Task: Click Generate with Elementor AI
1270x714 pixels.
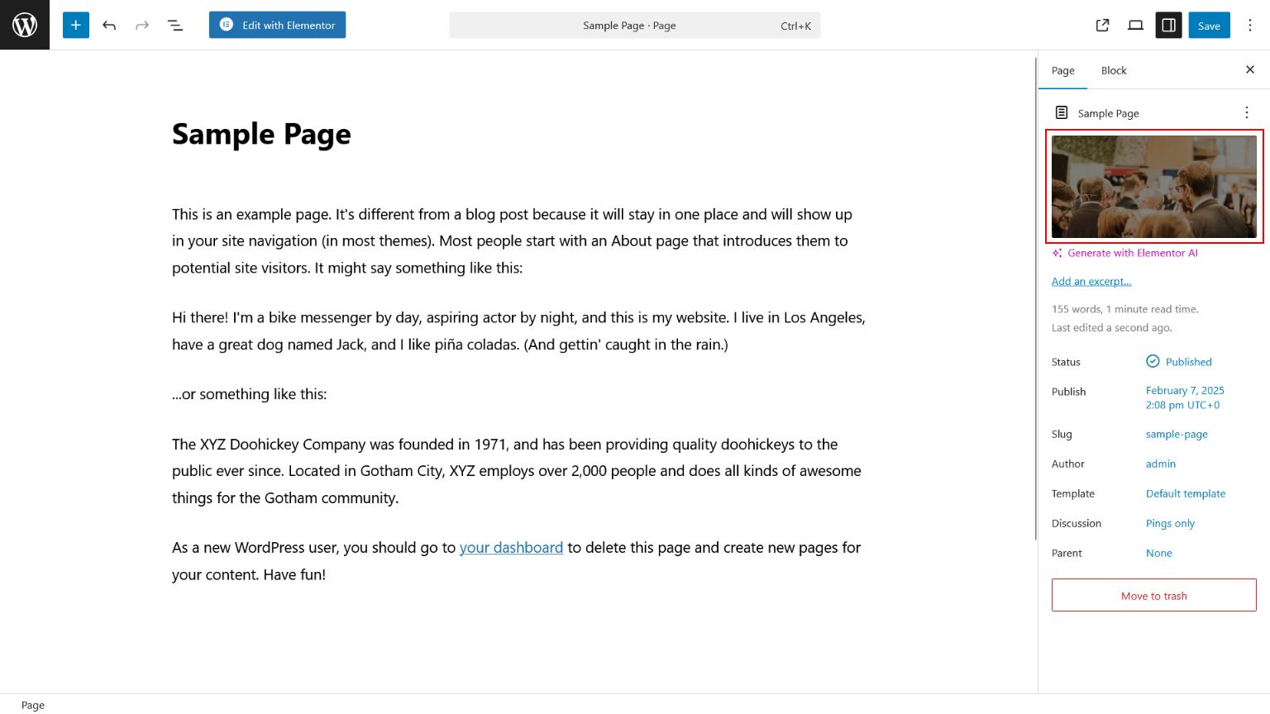Action: pos(1131,253)
